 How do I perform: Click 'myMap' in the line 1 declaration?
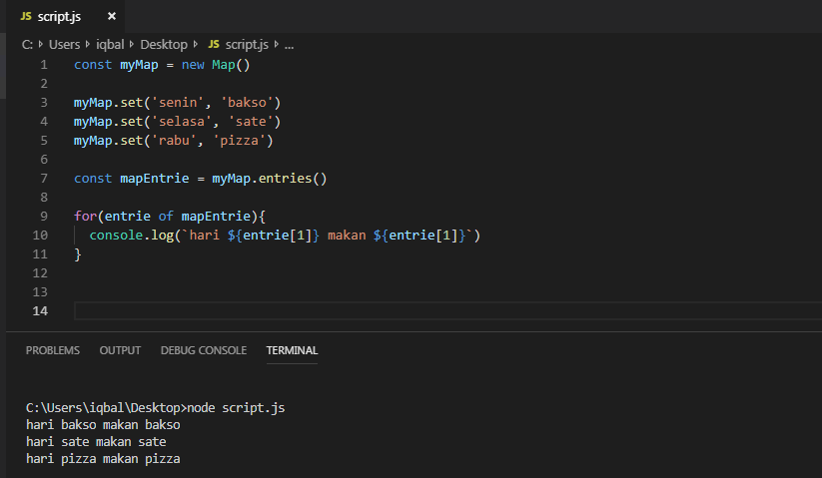(x=139, y=65)
